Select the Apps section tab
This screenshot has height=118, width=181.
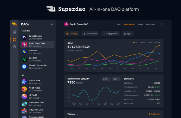[x=128, y=34]
